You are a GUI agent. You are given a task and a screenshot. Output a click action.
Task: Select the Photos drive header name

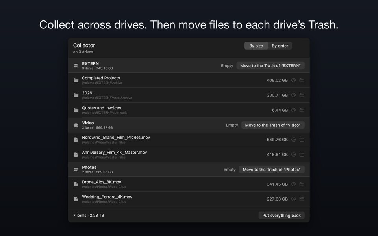click(x=89, y=167)
